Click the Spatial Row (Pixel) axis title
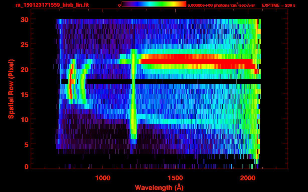Viewport: 308px width, 192px height. pos(11,89)
